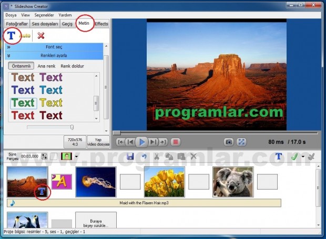This screenshot has width=326, height=239.
Task: Open the pink A transition icon
Action: tap(62, 182)
